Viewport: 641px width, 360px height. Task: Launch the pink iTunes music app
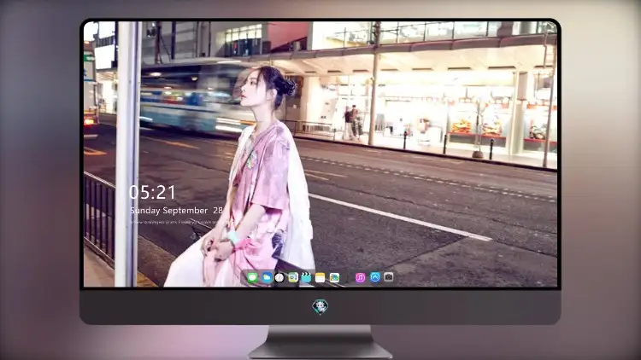(x=360, y=277)
